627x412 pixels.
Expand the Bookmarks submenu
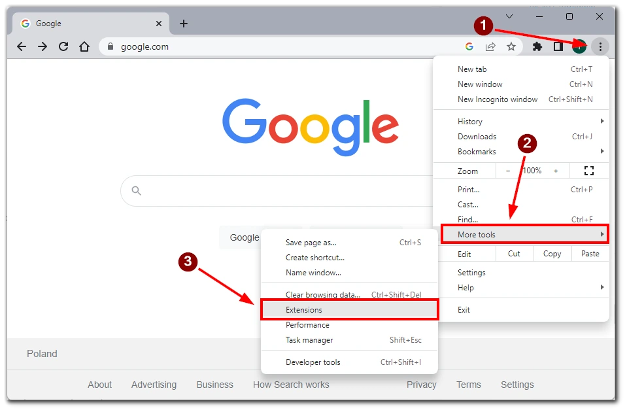(x=521, y=152)
